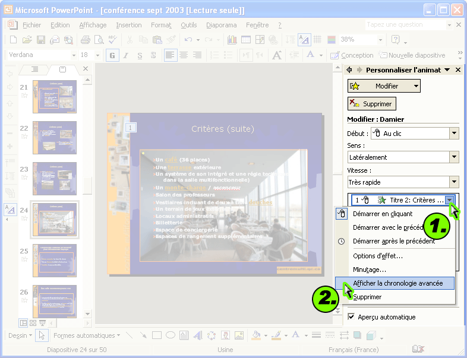Select the Ellipse drawing tool
The image size is (467, 358).
[x=170, y=335]
